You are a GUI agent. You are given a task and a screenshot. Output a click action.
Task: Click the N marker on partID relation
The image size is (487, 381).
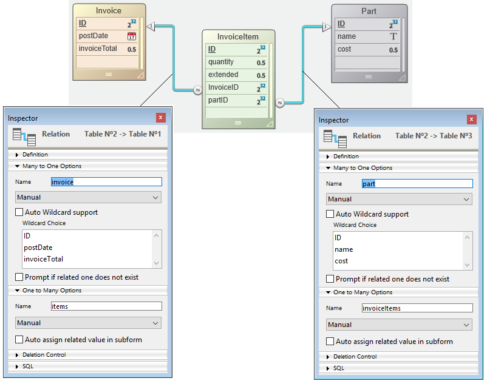279,103
